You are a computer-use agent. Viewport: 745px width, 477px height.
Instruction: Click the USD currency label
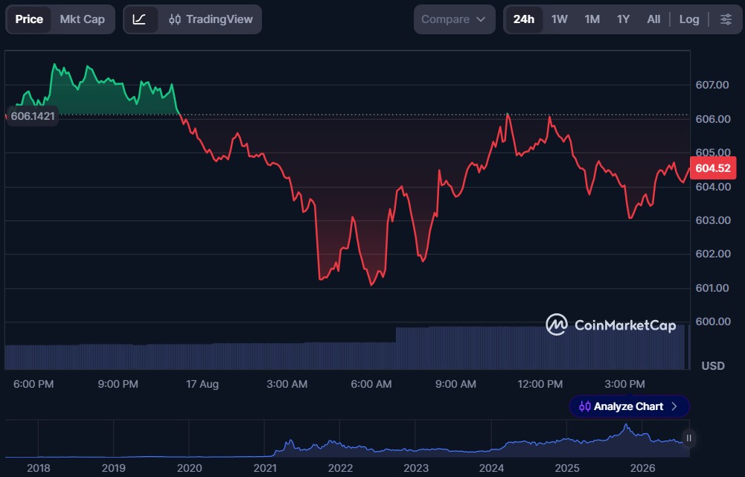[713, 366]
